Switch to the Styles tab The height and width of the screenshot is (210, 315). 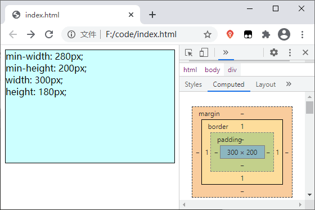pyautogui.click(x=193, y=84)
